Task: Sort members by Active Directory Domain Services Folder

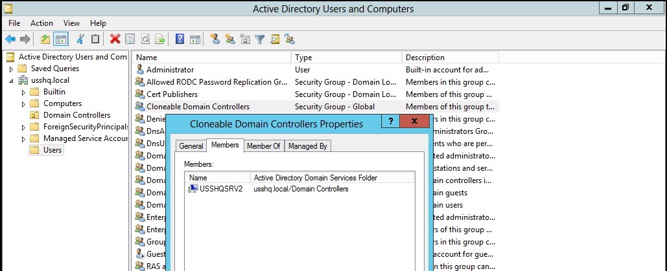Action: [333, 178]
